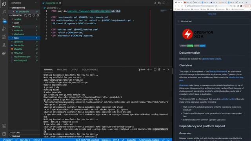The image size is (251, 141).
Task: Switch to the Output panel tab
Action: point(75,70)
